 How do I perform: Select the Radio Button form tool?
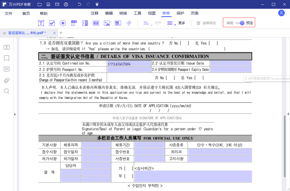point(63,23)
